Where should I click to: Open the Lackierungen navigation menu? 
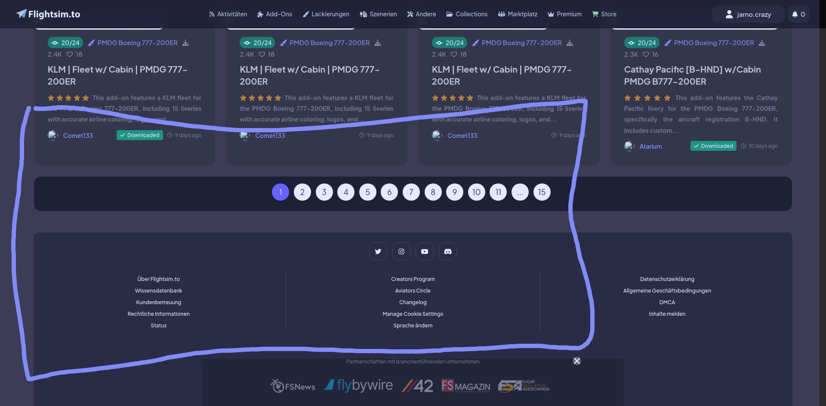pyautogui.click(x=326, y=14)
